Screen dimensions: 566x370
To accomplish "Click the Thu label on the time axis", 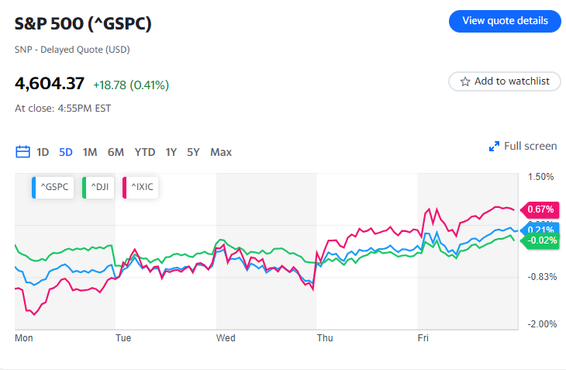I will coord(326,338).
